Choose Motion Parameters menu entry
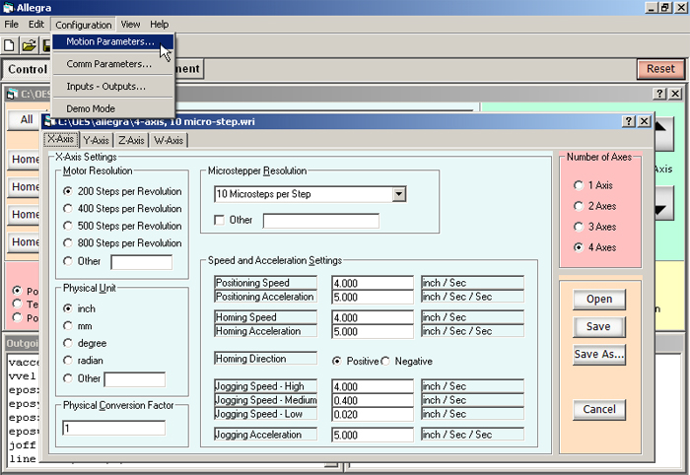 [112, 41]
